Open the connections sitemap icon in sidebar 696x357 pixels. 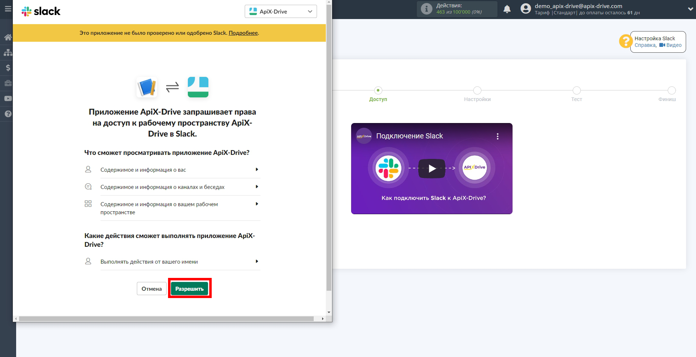8,52
